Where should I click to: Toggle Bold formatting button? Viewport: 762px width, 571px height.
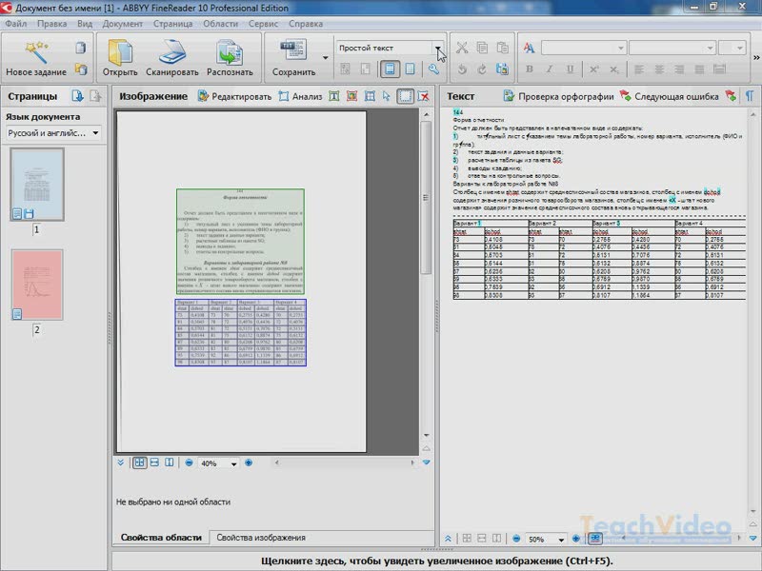pos(530,69)
